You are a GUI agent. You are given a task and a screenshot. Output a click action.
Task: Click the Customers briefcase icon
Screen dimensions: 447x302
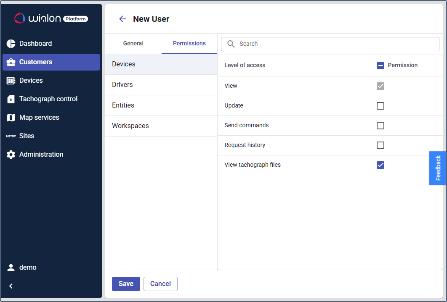(11, 62)
